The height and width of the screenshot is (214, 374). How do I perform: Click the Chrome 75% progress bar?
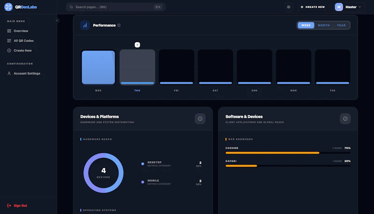coord(288,153)
